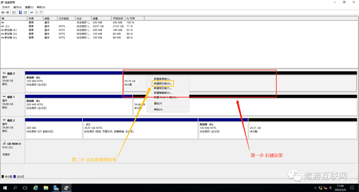
Task: Click the network warning tray icon
Action: (x=320, y=188)
